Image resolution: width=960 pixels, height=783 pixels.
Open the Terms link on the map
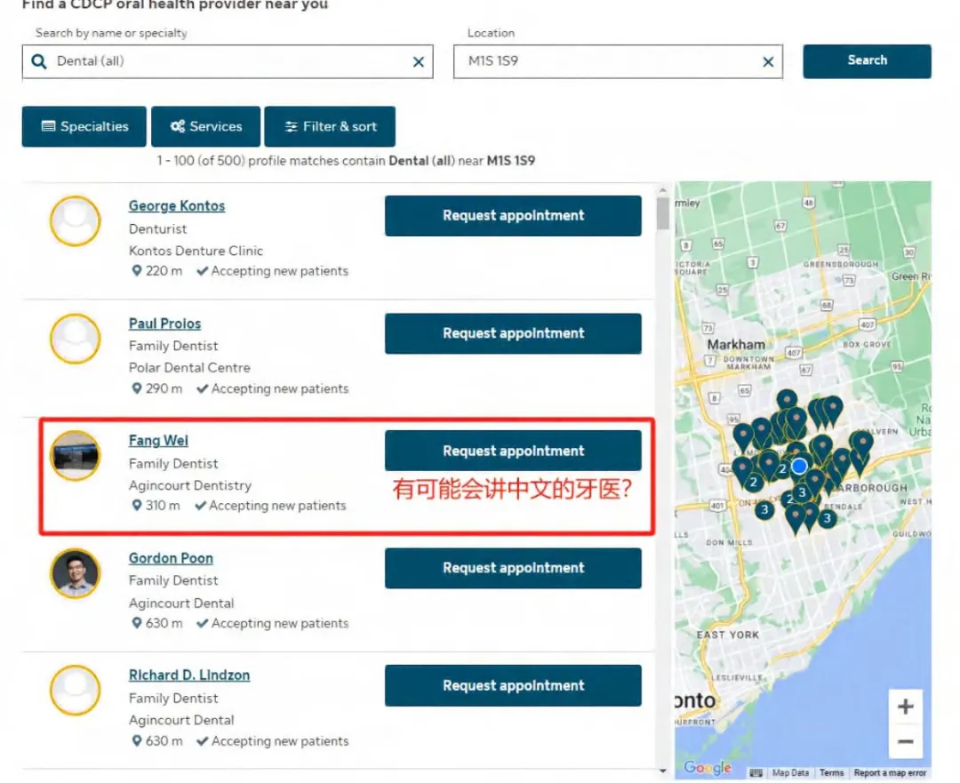[x=832, y=773]
